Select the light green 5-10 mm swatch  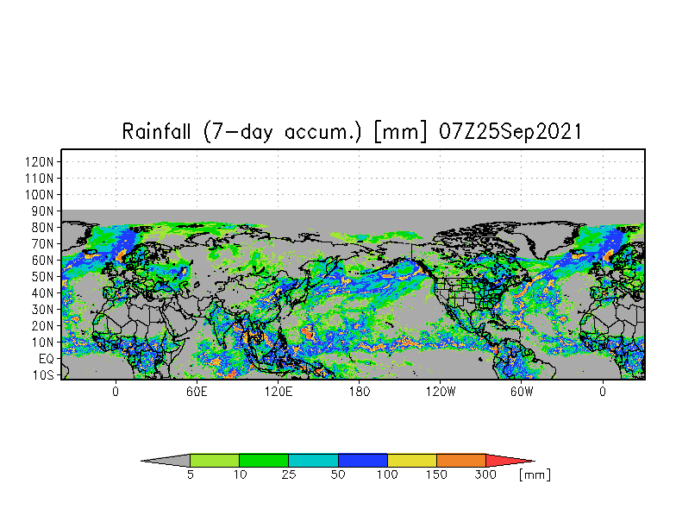tap(215, 461)
